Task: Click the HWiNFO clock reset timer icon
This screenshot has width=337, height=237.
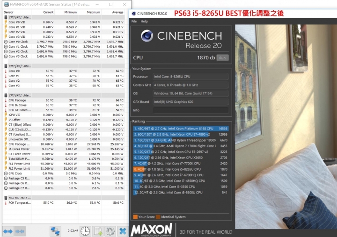Action: [x=85, y=231]
